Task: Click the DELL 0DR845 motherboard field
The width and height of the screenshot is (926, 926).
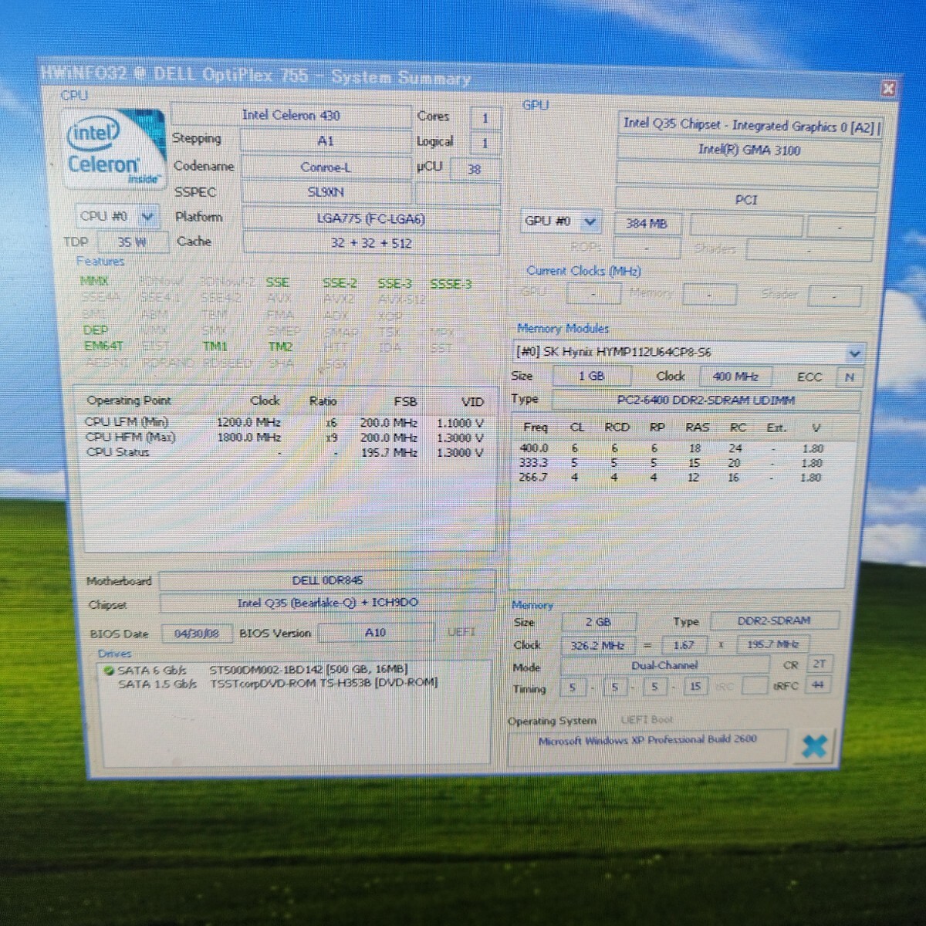Action: 327,580
